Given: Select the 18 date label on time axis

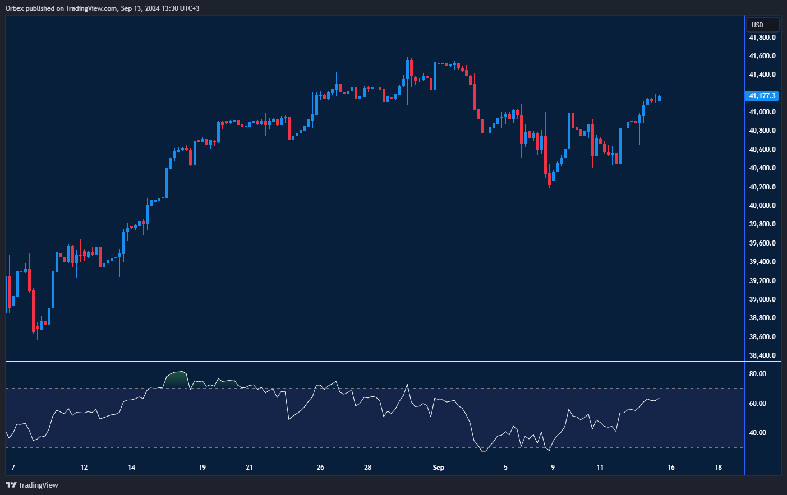Looking at the screenshot, I should pos(718,468).
